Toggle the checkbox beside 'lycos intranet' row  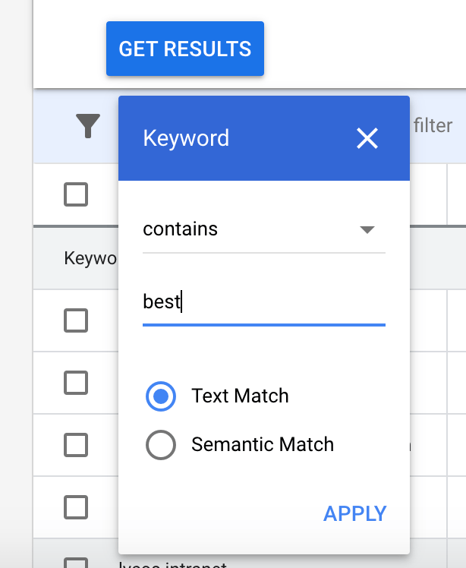tap(76, 563)
